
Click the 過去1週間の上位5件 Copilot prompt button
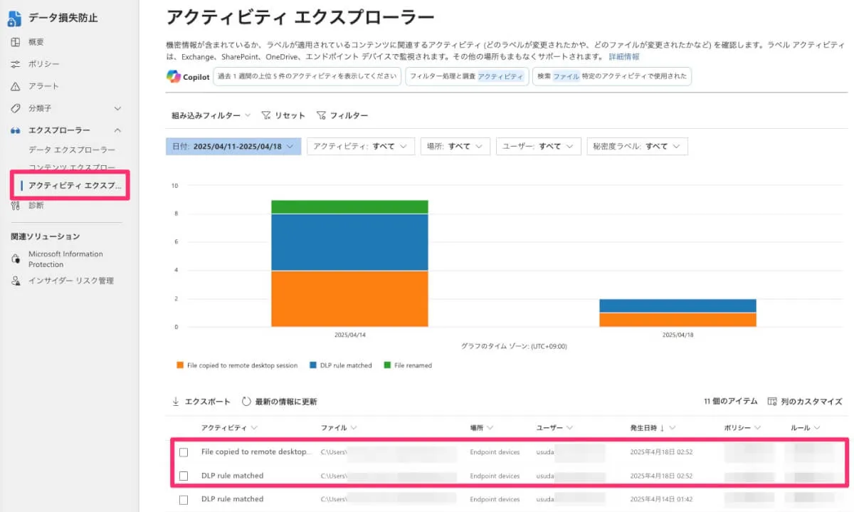point(307,77)
